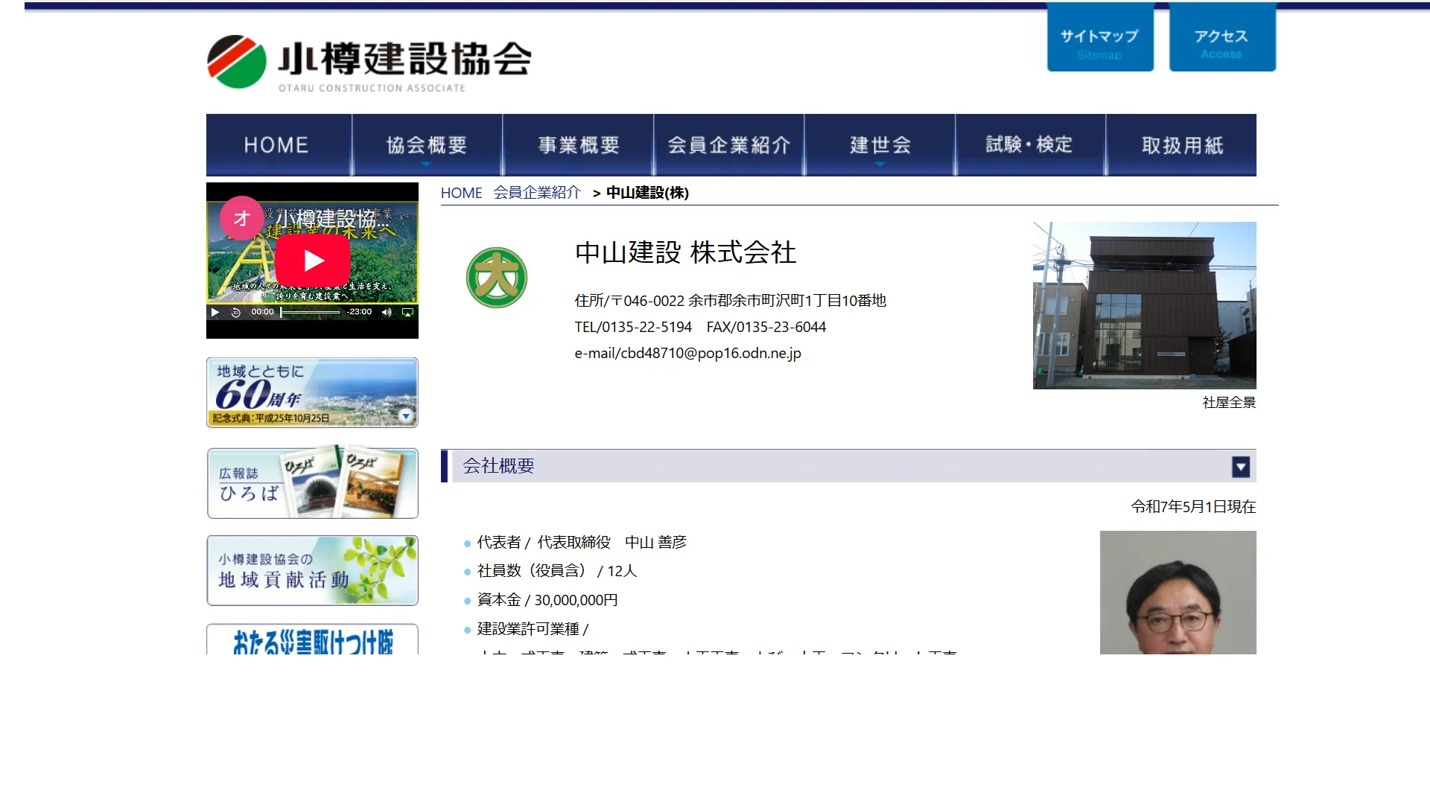1430x804 pixels.
Task: Click the video title 小樽建設協…
Action: 333,219
